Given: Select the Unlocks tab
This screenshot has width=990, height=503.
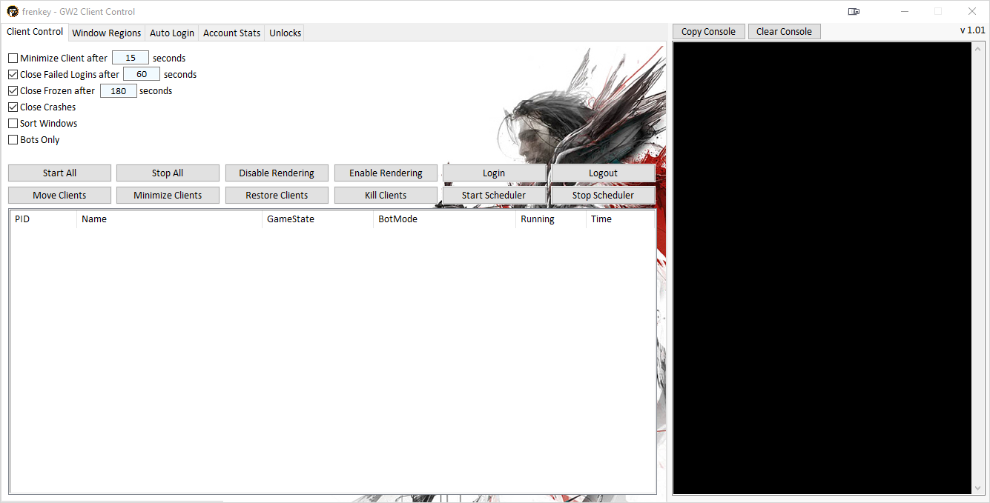Looking at the screenshot, I should point(285,33).
